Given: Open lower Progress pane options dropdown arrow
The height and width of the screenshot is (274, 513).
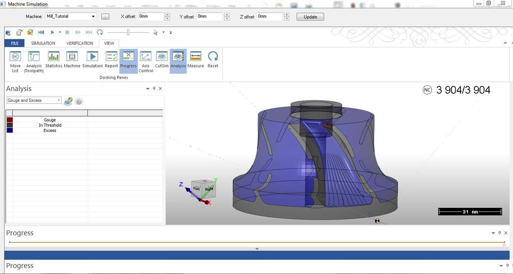Looking at the screenshot, I should (501, 266).
